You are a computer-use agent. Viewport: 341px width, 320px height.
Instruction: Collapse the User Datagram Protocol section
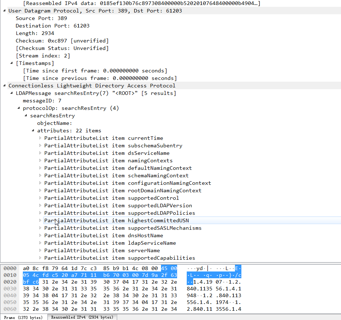(x=4, y=10)
